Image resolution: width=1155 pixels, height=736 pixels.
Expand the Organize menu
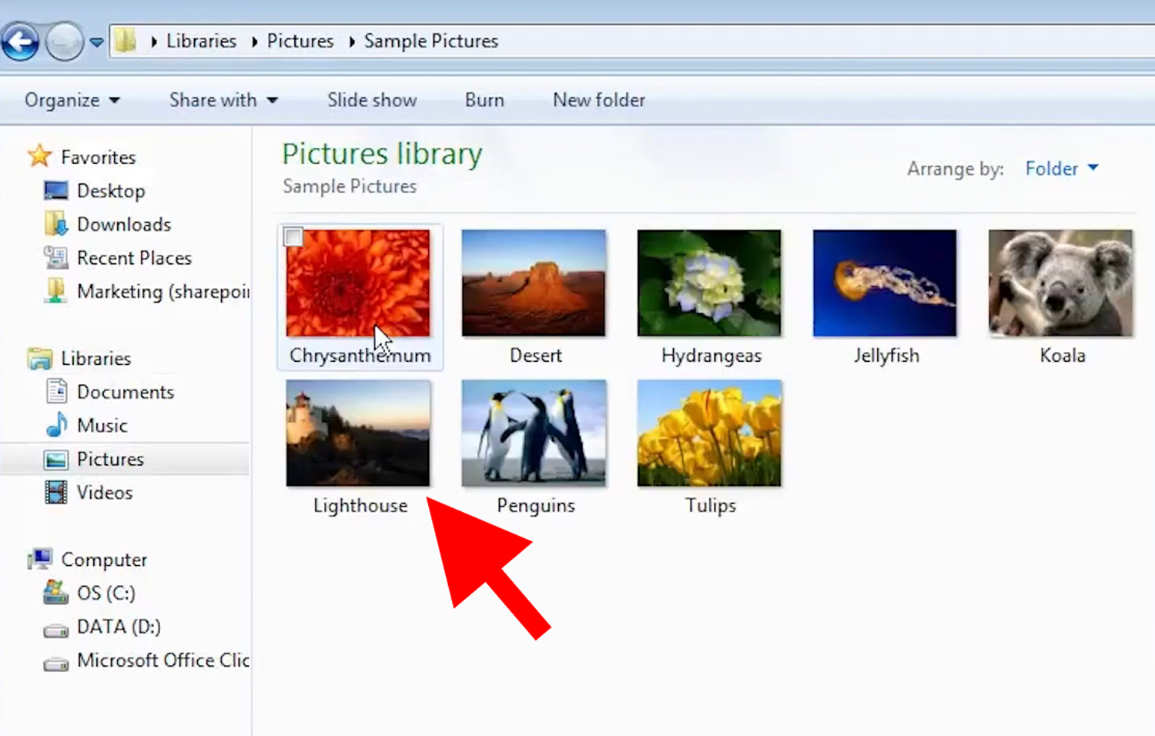coord(72,100)
